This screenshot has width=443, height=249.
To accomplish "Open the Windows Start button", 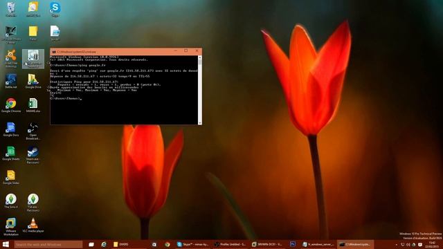I will pyautogui.click(x=6, y=244).
